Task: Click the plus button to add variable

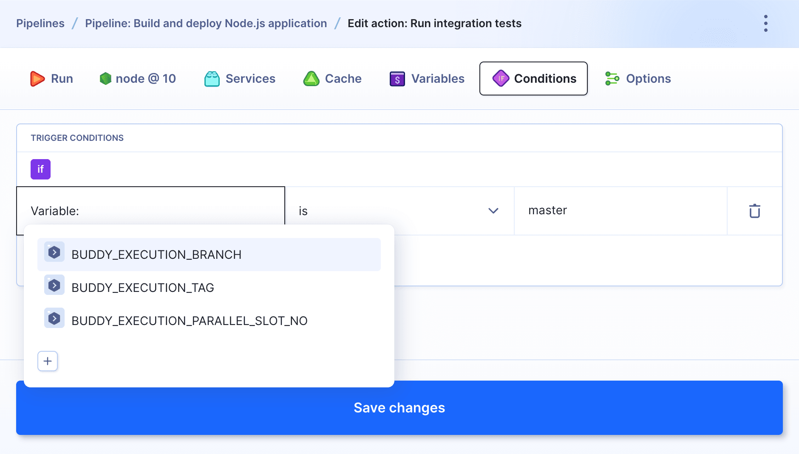Action: (48, 361)
